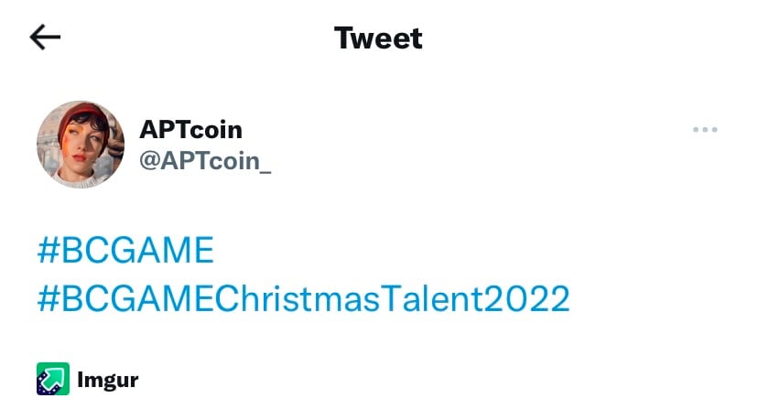758x409 pixels.
Task: Search tweets tagged #BCGAME
Action: [125, 250]
